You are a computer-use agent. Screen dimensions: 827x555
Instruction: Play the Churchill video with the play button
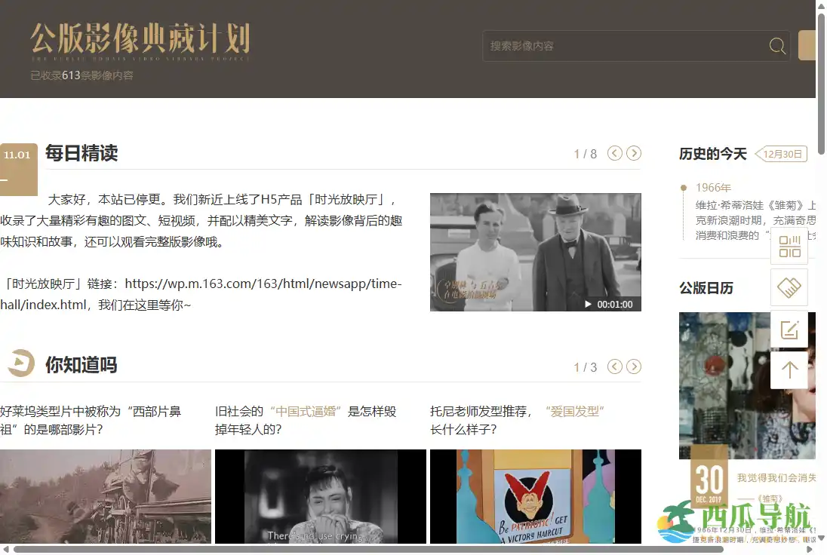587,305
